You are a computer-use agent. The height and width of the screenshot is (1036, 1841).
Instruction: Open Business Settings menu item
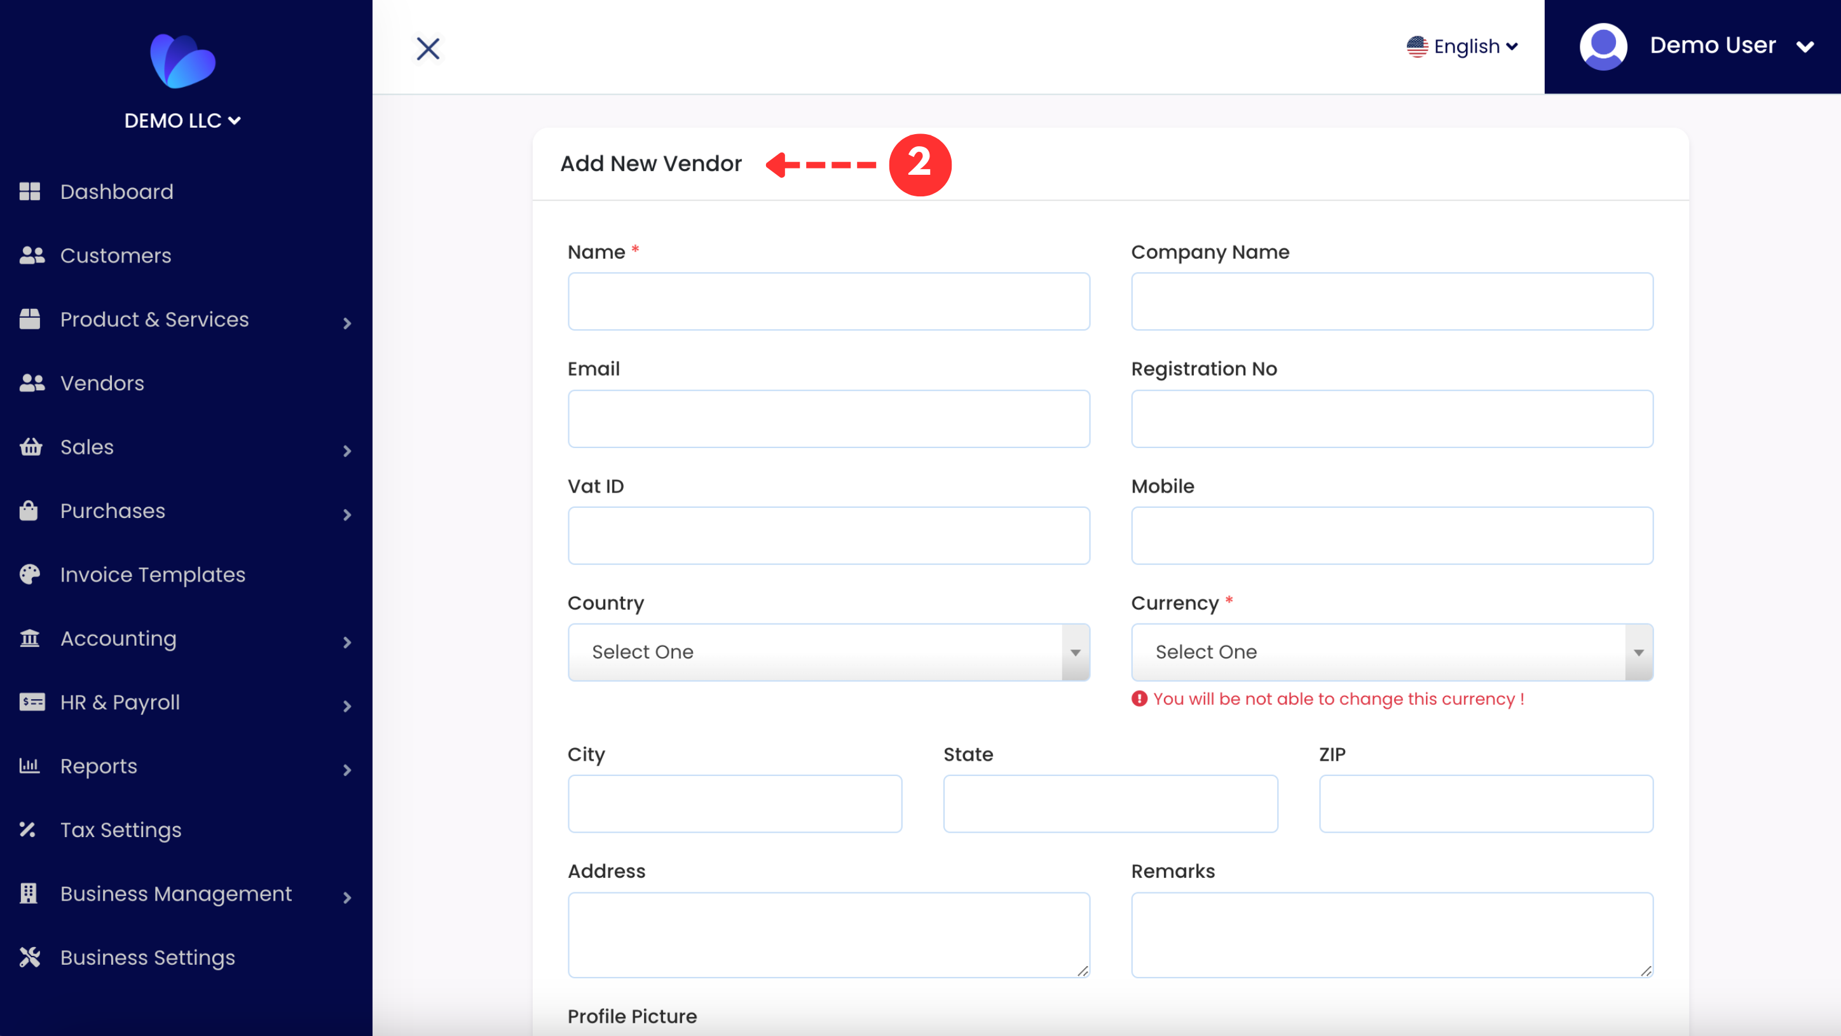(148, 957)
